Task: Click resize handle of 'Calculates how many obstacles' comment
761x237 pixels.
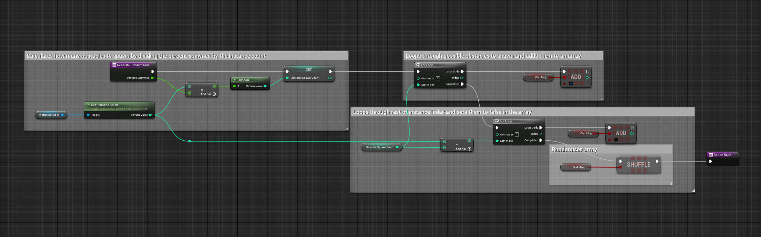Action: pyautogui.click(x=346, y=129)
